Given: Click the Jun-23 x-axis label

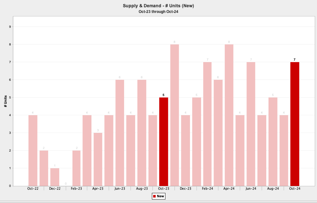Looking at the screenshot, I should coord(120,189).
